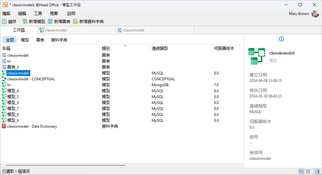The height and width of the screenshot is (175, 322).
Task: Click the sort arrow above 類別 column
Action: (125, 45)
